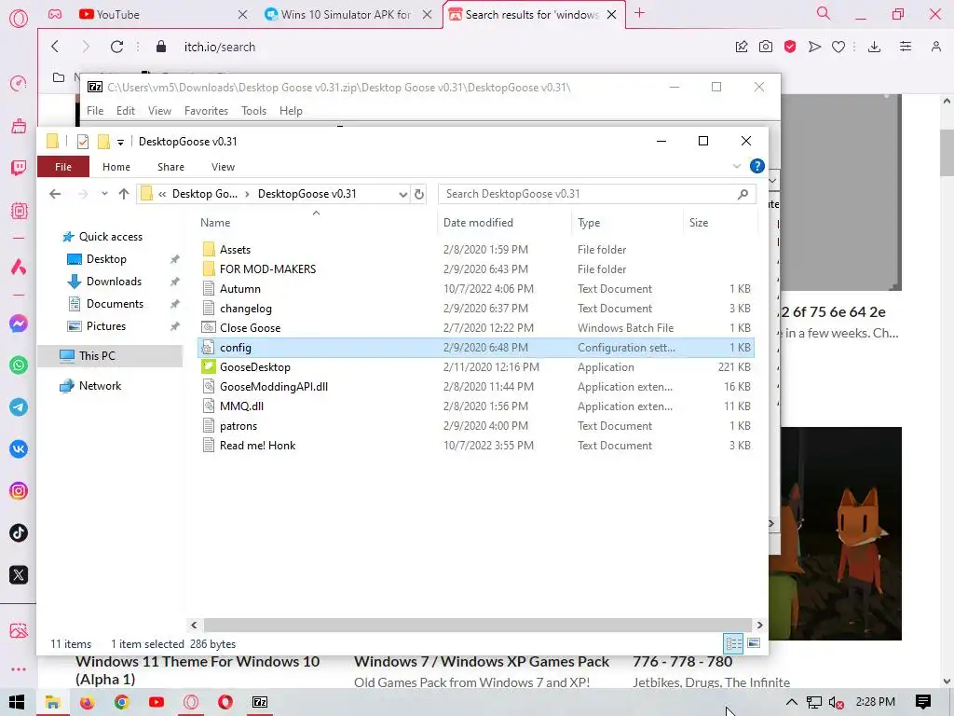Open the Windows Start button
954x716 pixels.
(17, 702)
